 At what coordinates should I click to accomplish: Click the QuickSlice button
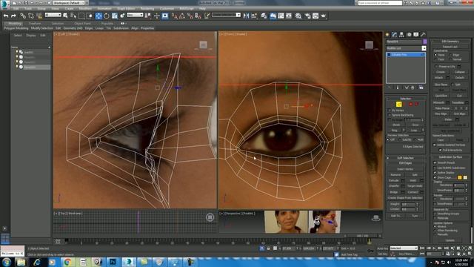(441, 96)
